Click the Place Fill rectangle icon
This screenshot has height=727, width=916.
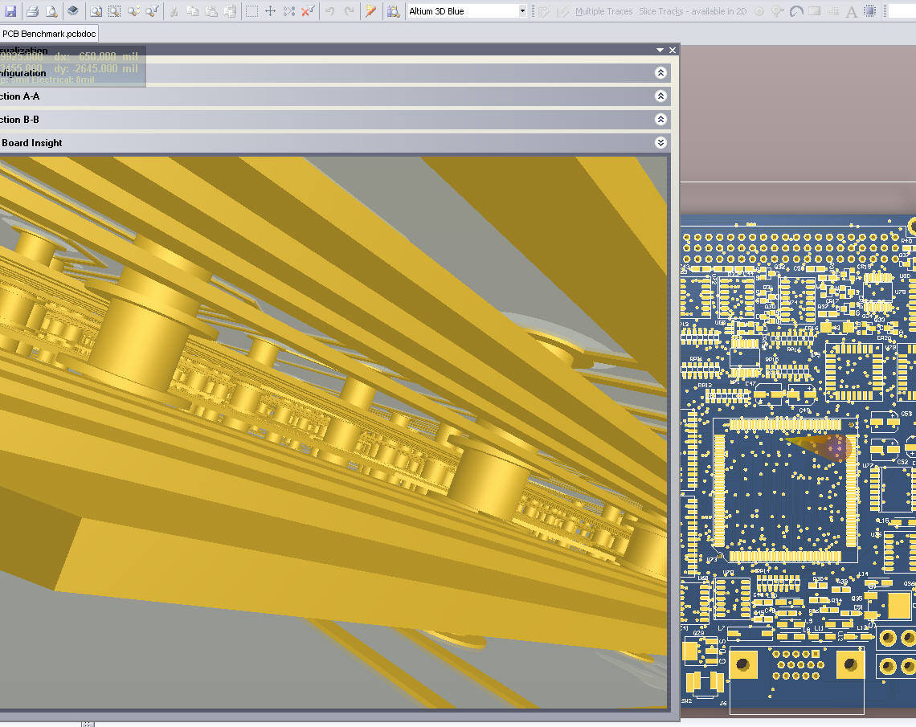tap(814, 10)
